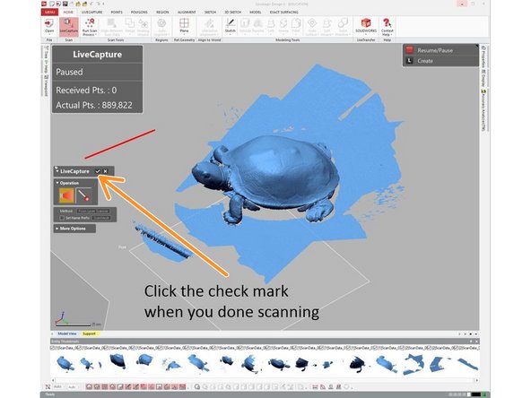
Task: Open the Accuracy Analyzer side tab
Action: point(483,110)
